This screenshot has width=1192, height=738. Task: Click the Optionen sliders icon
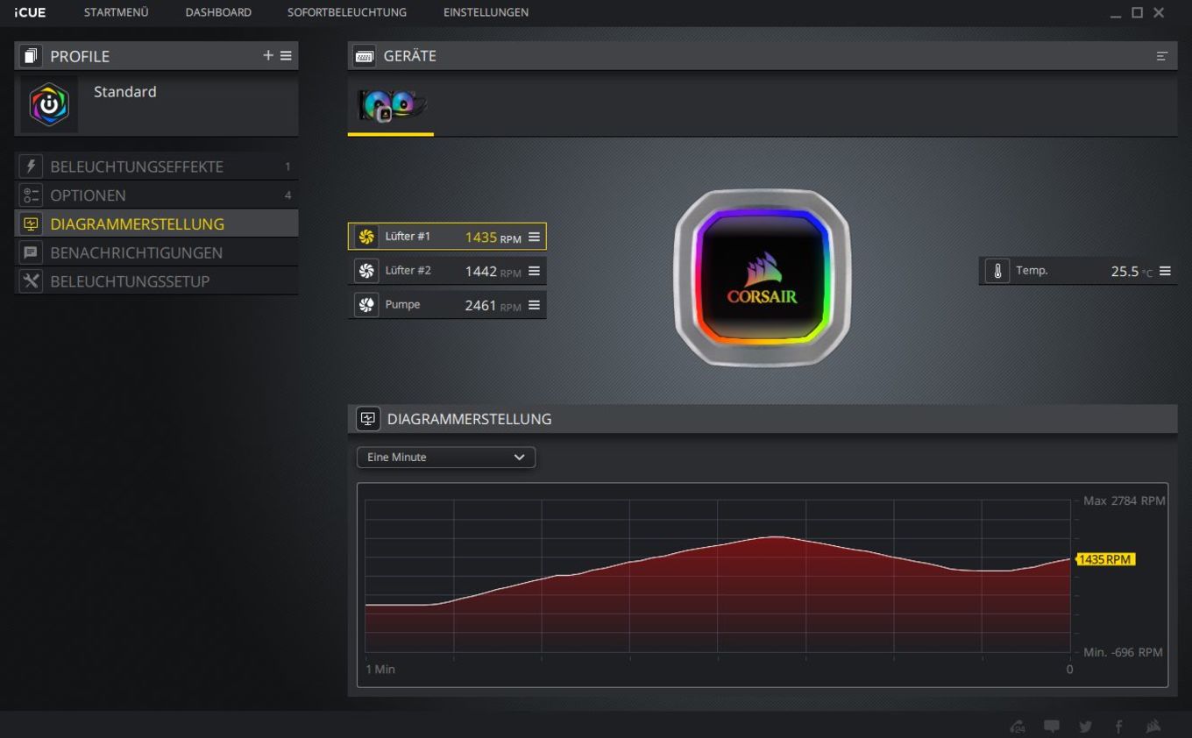pyautogui.click(x=31, y=195)
